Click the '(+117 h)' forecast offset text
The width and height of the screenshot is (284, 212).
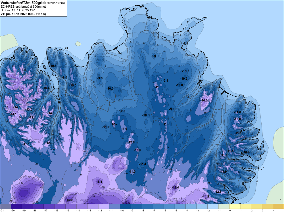40,14
